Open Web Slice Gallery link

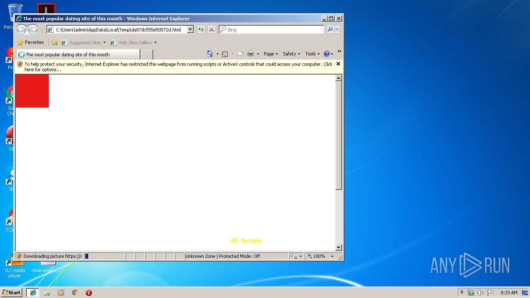131,43
